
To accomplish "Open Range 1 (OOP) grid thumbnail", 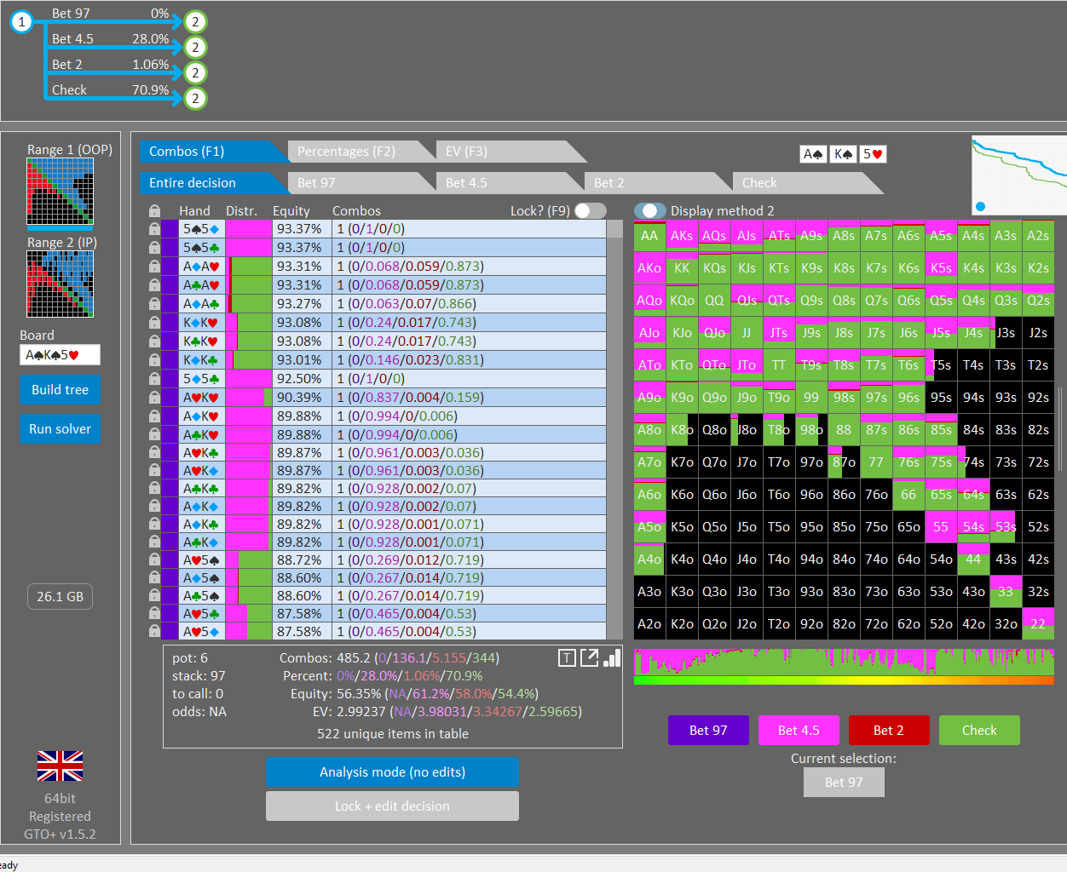I will coord(60,192).
